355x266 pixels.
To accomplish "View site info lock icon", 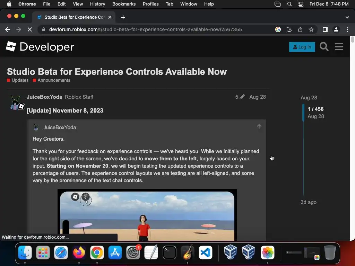I will [x=44, y=29].
